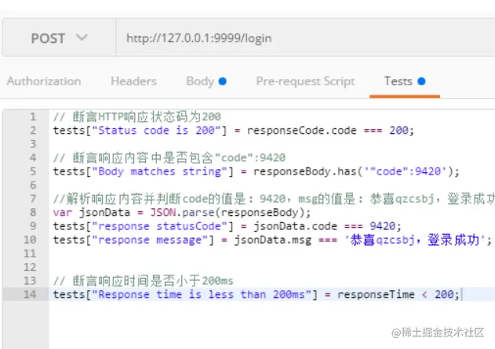
Task: Open the Pre-request Script tab
Action: click(x=305, y=81)
